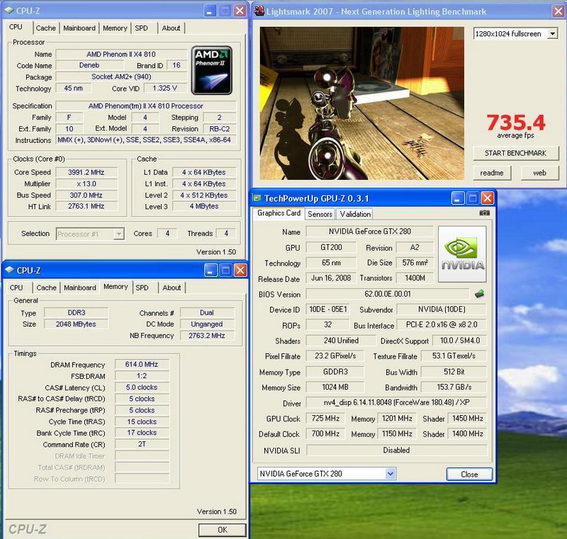Select SPD tab in bottom CPU-Z window
The width and height of the screenshot is (567, 539).
click(x=142, y=288)
